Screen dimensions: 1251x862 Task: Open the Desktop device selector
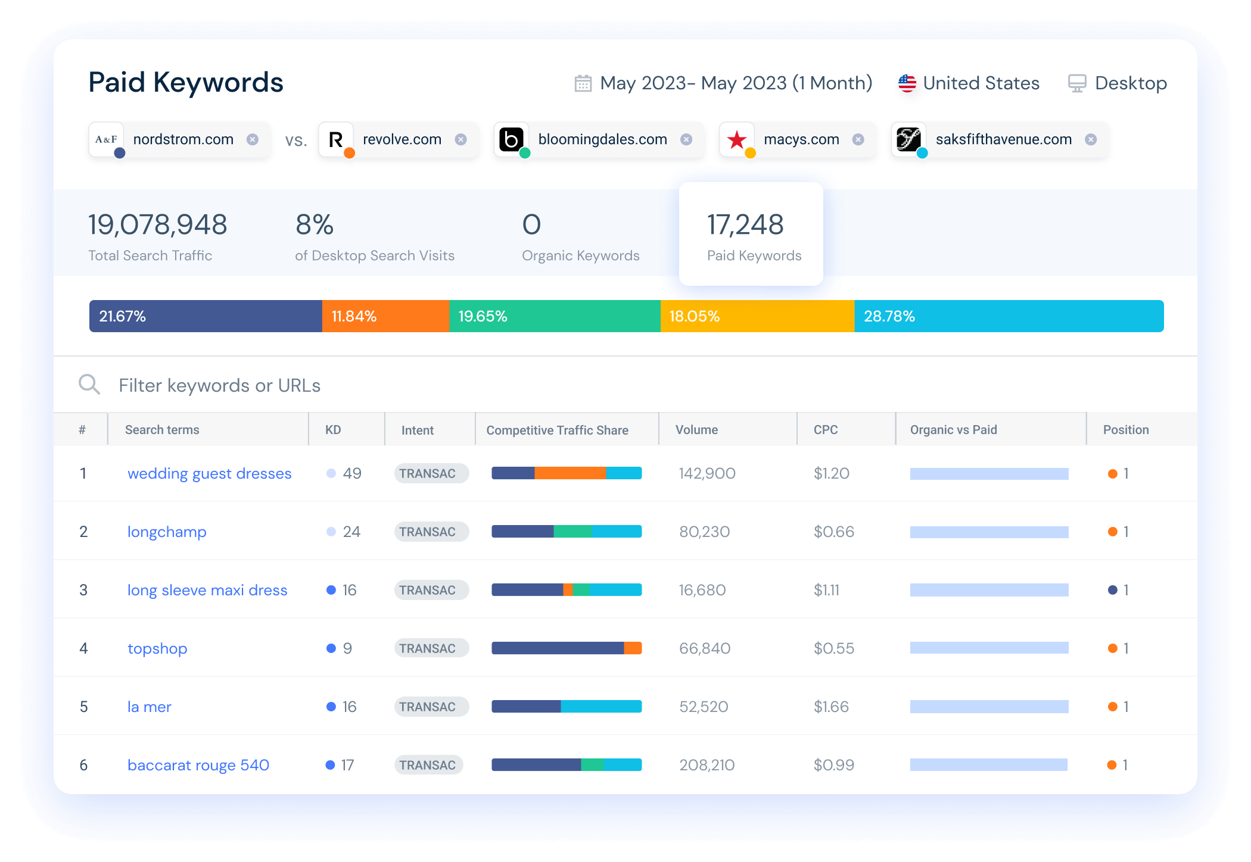tap(1130, 83)
